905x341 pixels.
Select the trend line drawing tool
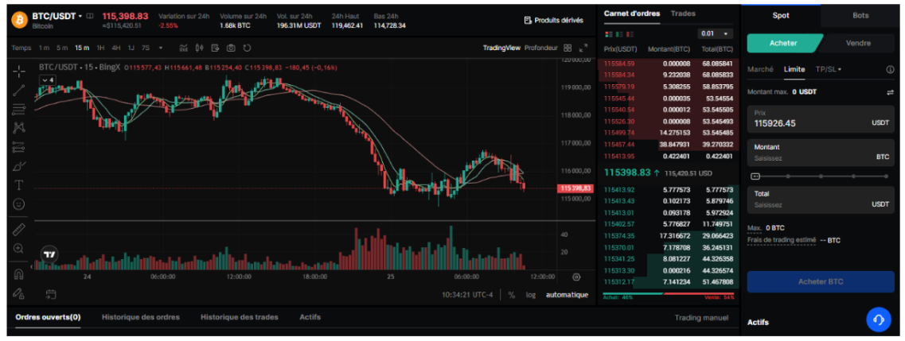(18, 90)
